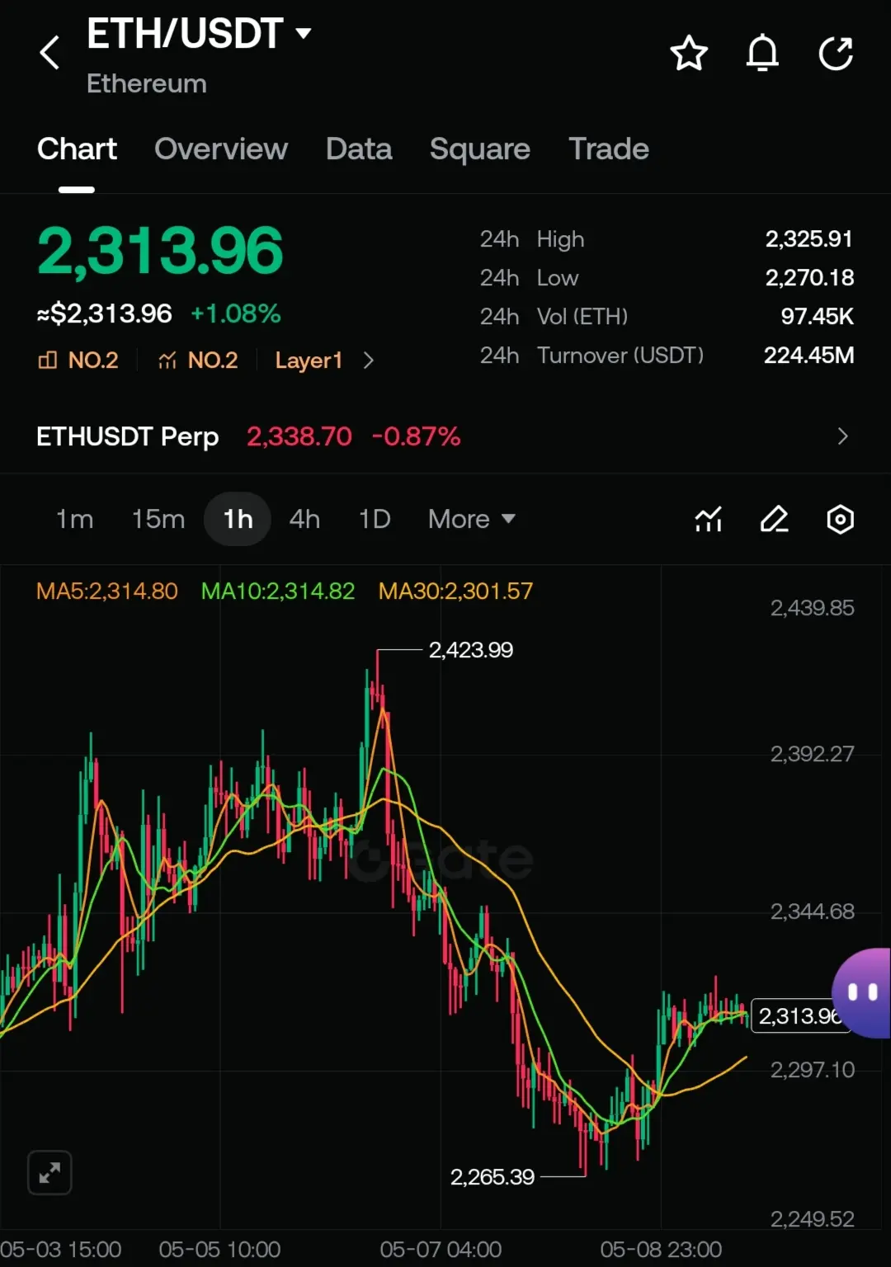Tap the MA10:2,314.82 indicator label
The width and height of the screenshot is (891, 1267).
278,591
